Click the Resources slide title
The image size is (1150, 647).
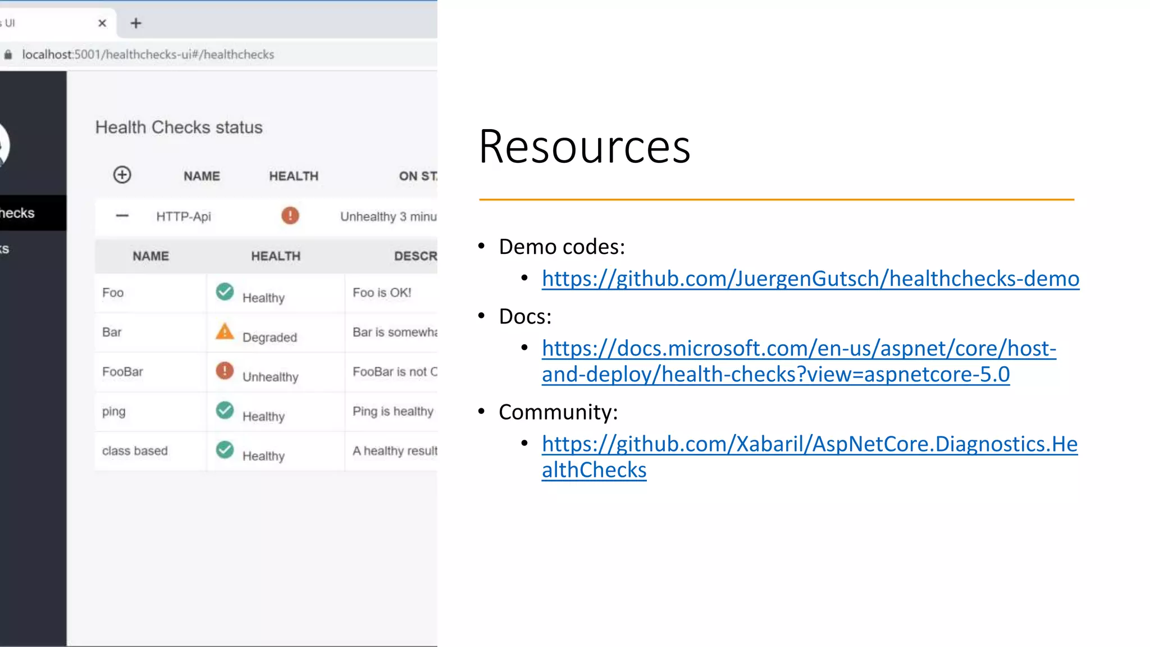pyautogui.click(x=585, y=146)
